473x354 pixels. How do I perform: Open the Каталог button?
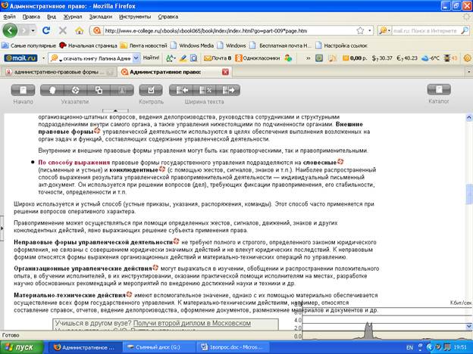pos(439,90)
